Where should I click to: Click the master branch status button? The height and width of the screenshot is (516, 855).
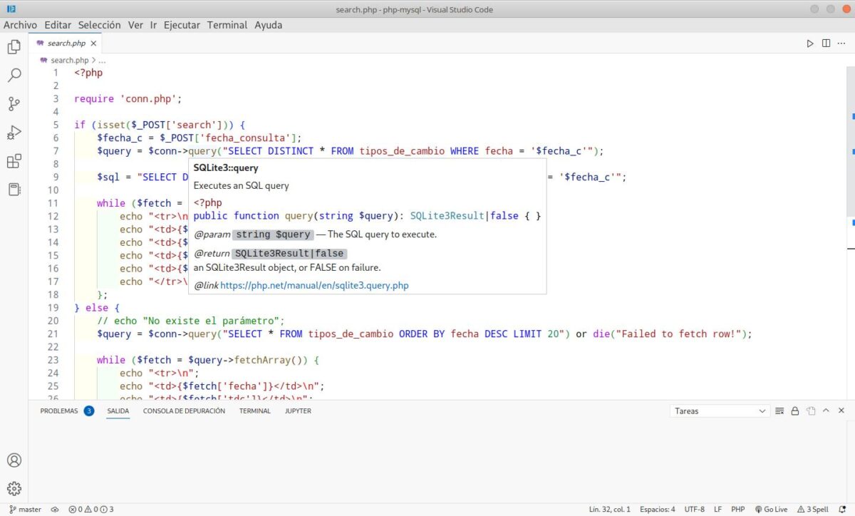tap(25, 510)
